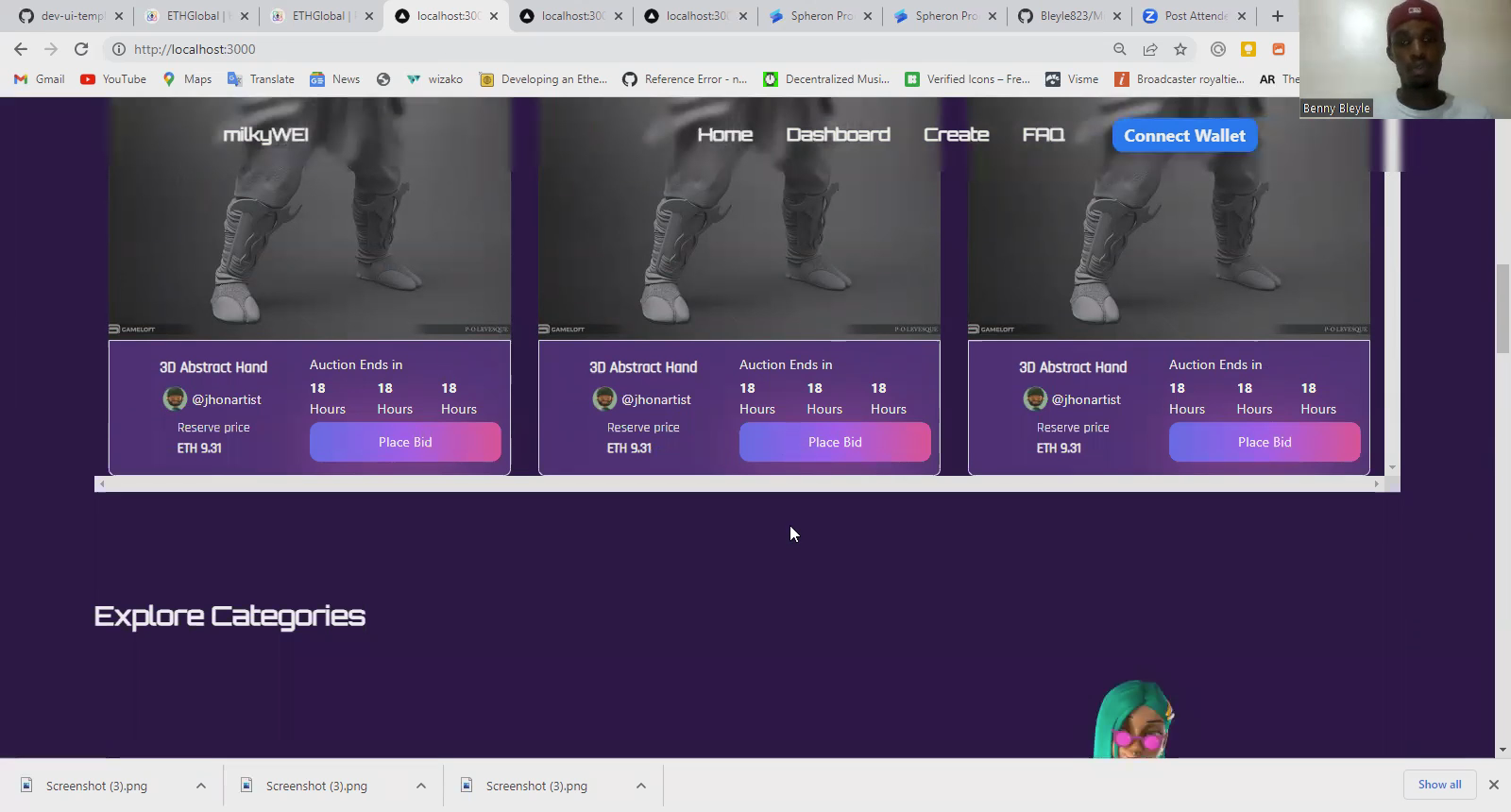The height and width of the screenshot is (812, 1511).
Task: Open first card's 3D Abstract Hand title
Action: [x=213, y=367]
